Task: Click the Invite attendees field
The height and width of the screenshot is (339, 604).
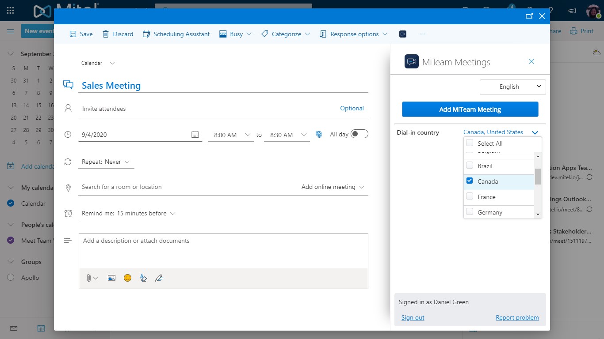Action: click(208, 109)
